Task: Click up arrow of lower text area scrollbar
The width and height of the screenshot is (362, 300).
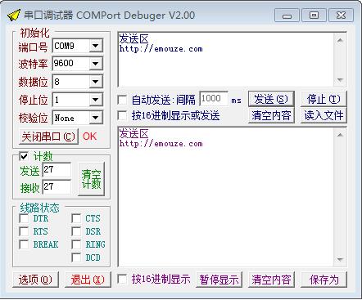Action: [x=340, y=135]
